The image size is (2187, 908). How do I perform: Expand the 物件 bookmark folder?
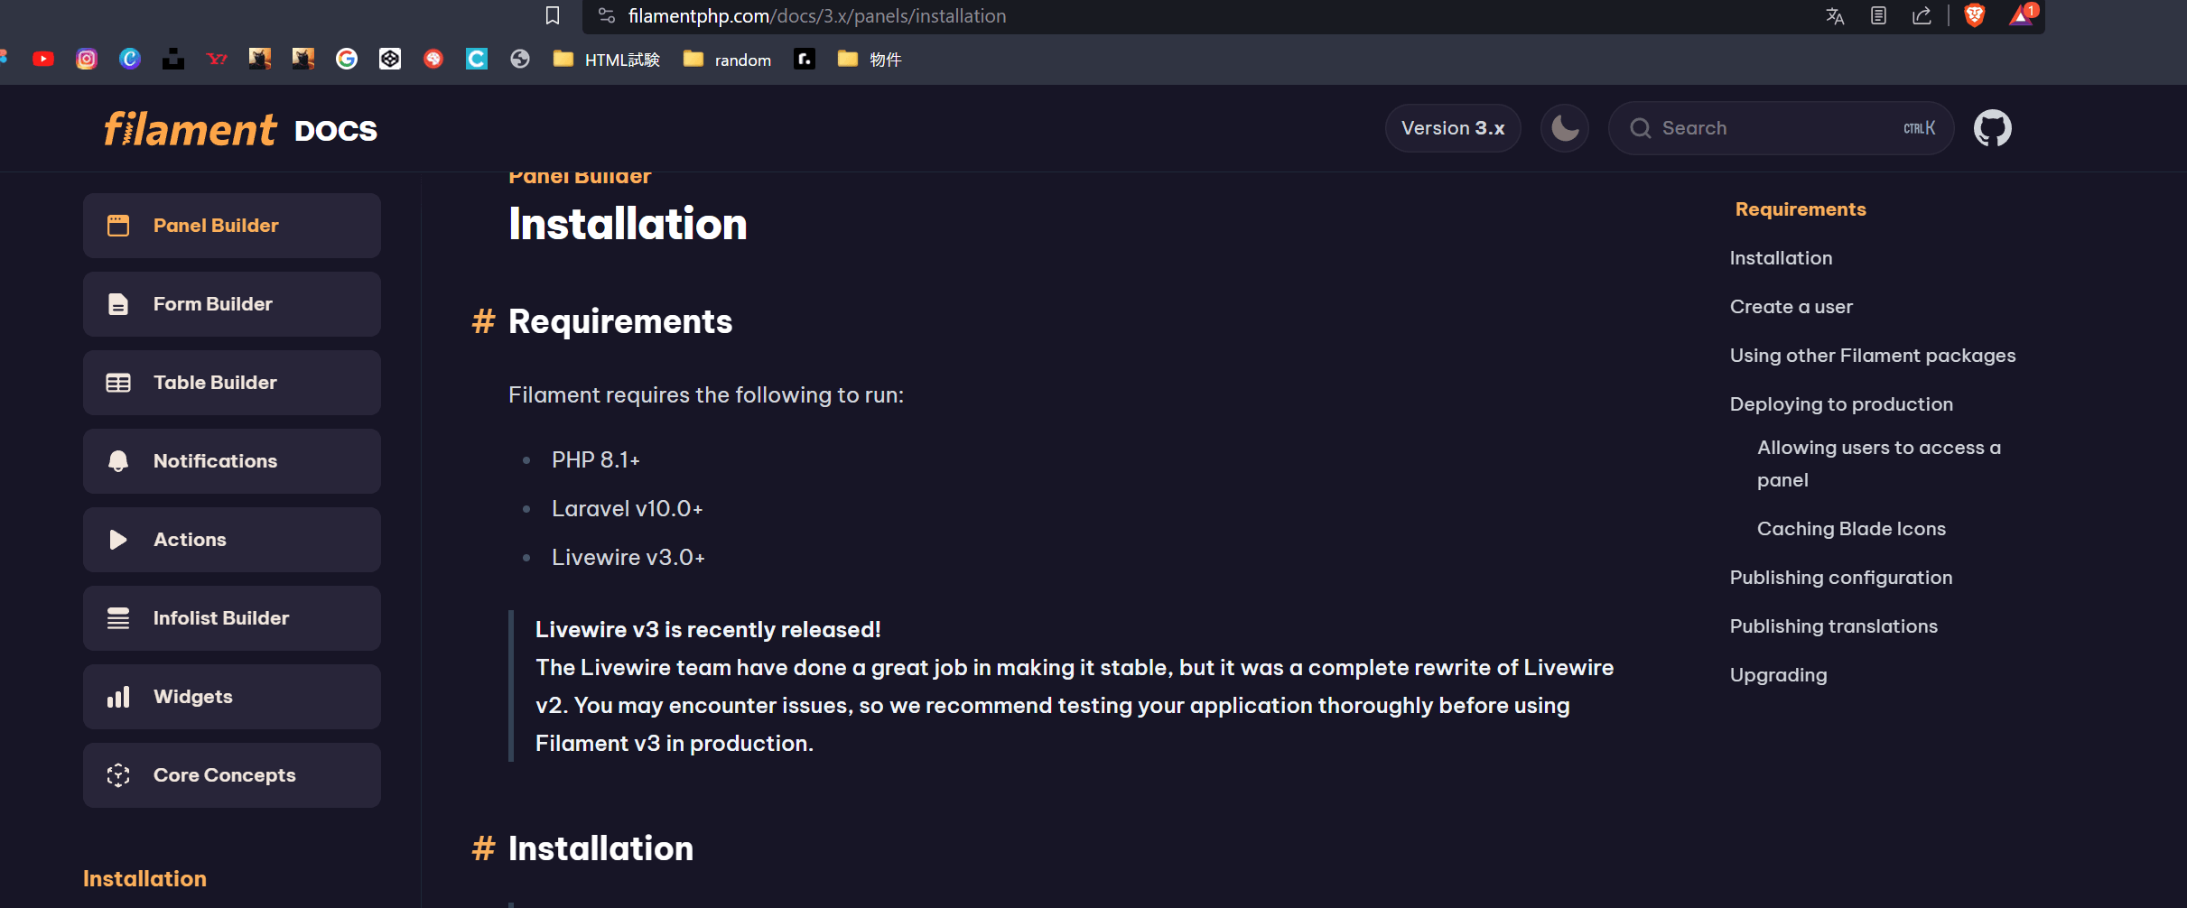point(868,59)
